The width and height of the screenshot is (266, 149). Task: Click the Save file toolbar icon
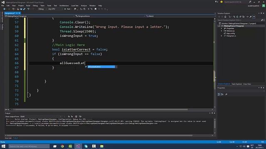point(21,9)
